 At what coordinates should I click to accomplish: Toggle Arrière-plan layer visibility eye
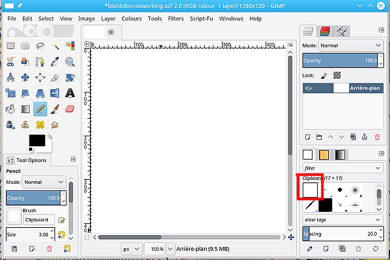(x=309, y=88)
